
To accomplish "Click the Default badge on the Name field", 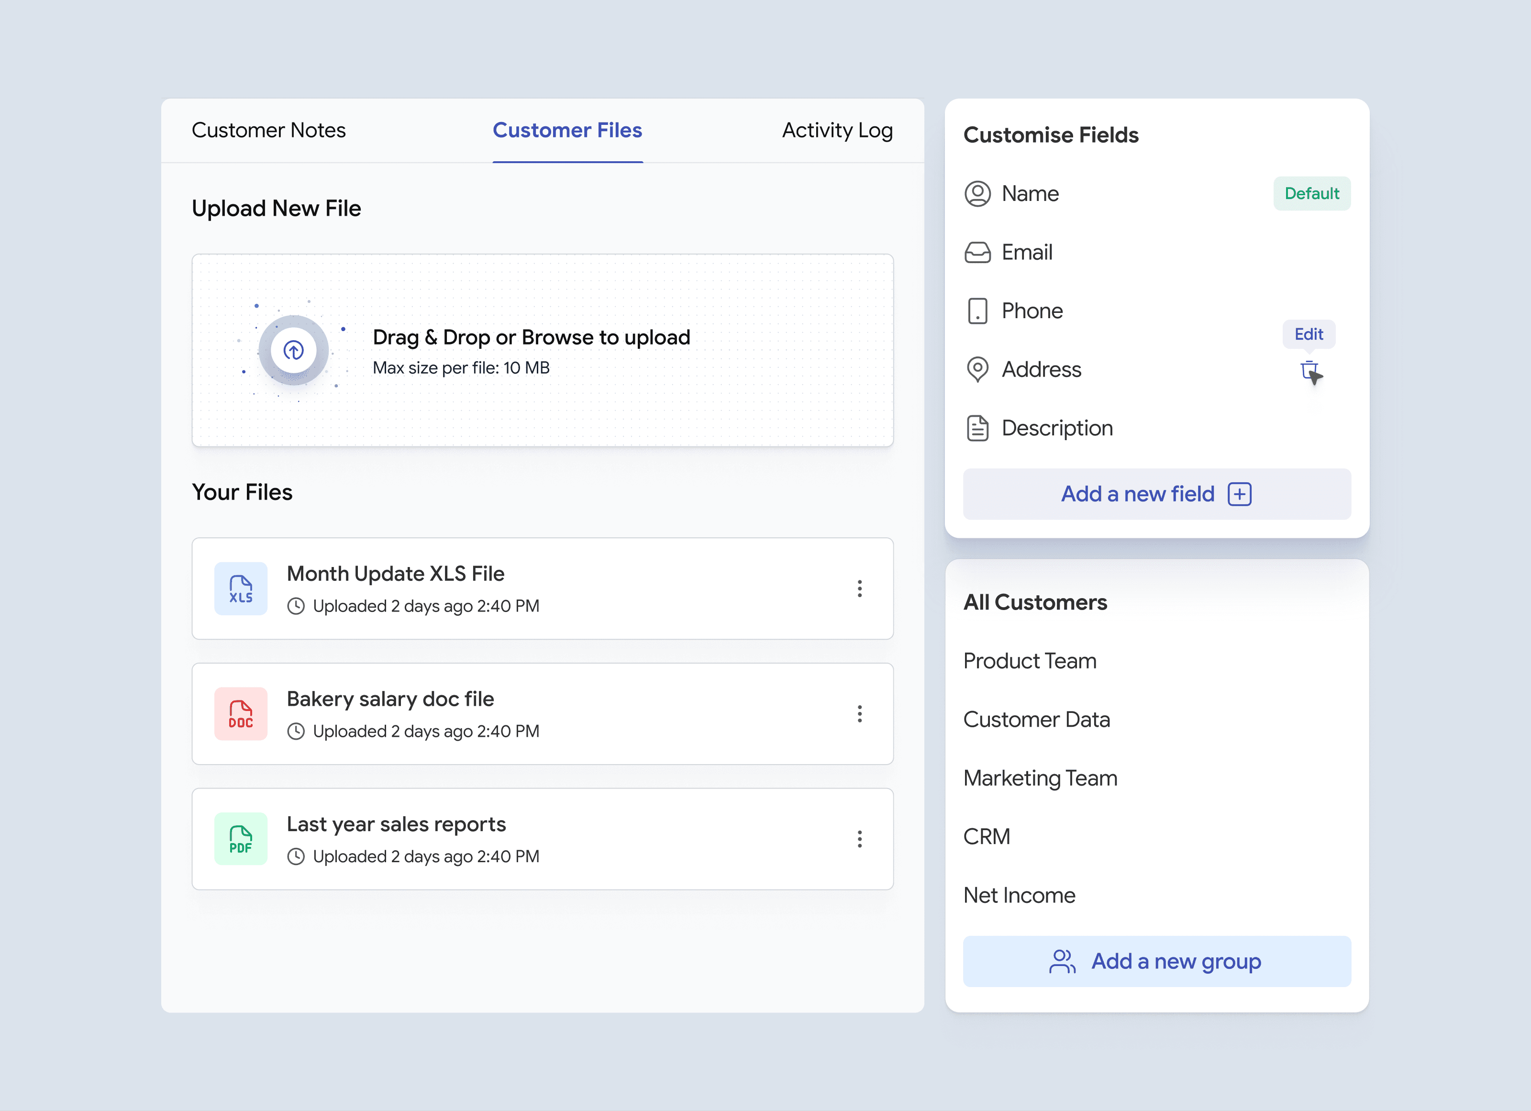I will [1311, 194].
